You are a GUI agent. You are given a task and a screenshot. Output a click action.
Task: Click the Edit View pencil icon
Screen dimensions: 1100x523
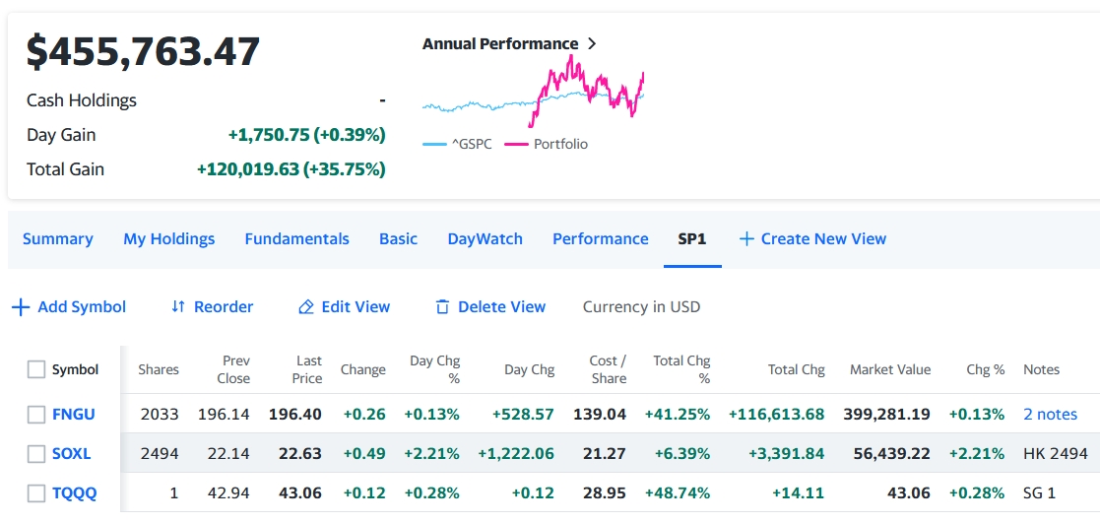[306, 307]
